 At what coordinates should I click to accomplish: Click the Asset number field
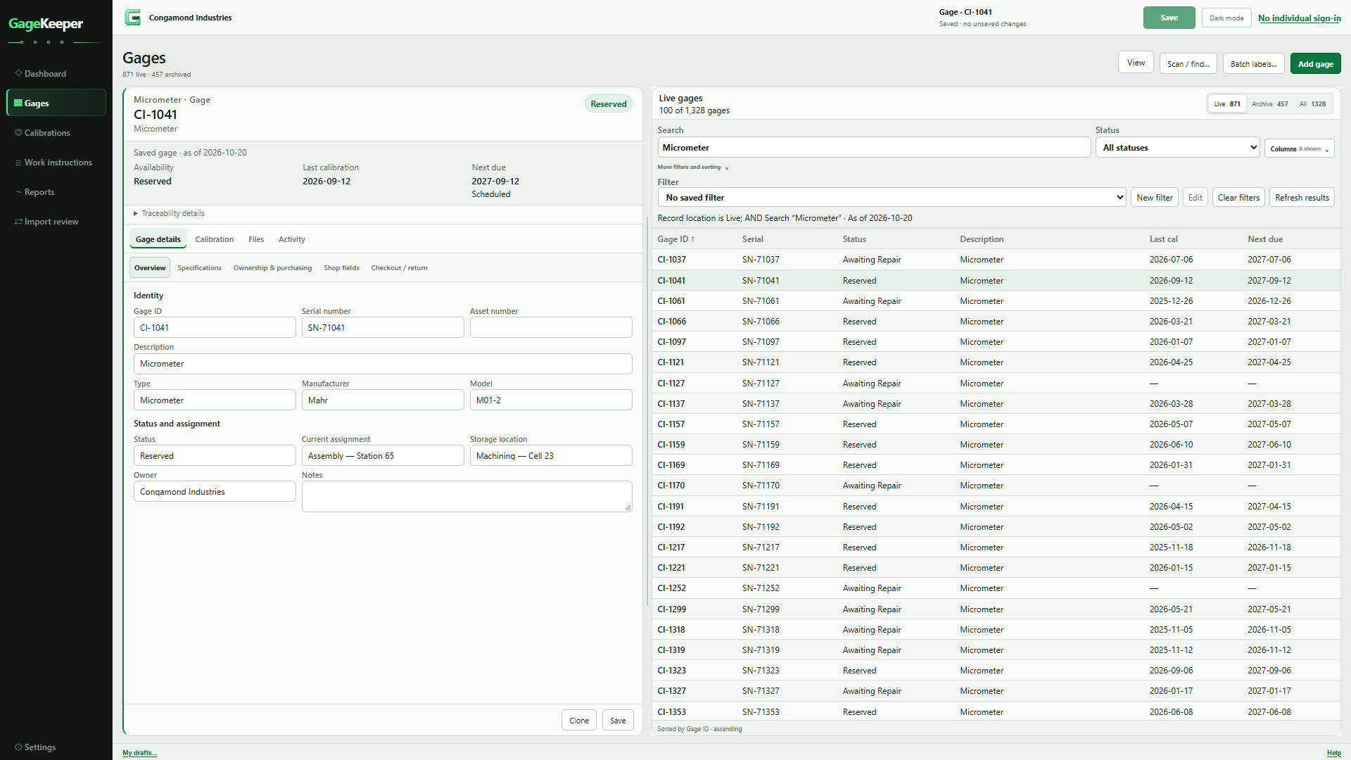coord(551,327)
